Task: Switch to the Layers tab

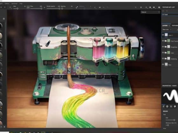Action: pyautogui.click(x=165, y=26)
